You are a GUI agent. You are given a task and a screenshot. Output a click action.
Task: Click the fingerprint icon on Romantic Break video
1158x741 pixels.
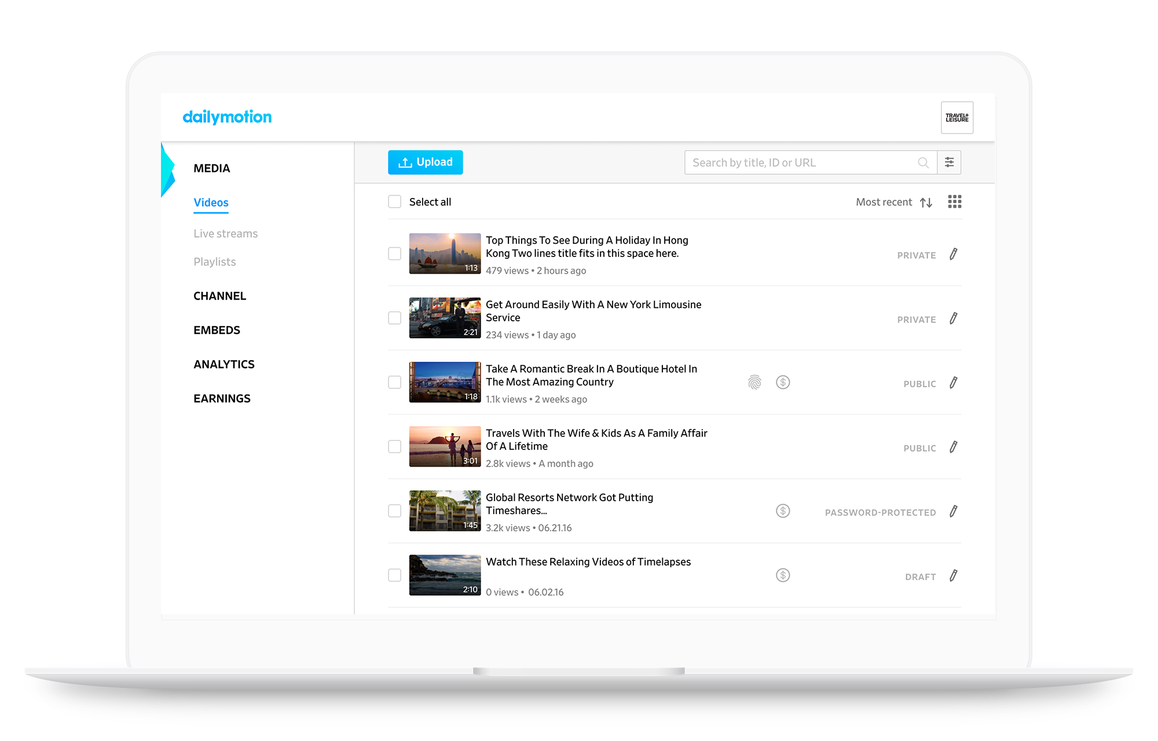tap(754, 382)
